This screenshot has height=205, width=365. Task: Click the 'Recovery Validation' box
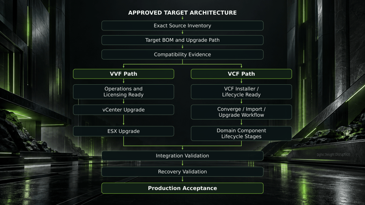182,171
